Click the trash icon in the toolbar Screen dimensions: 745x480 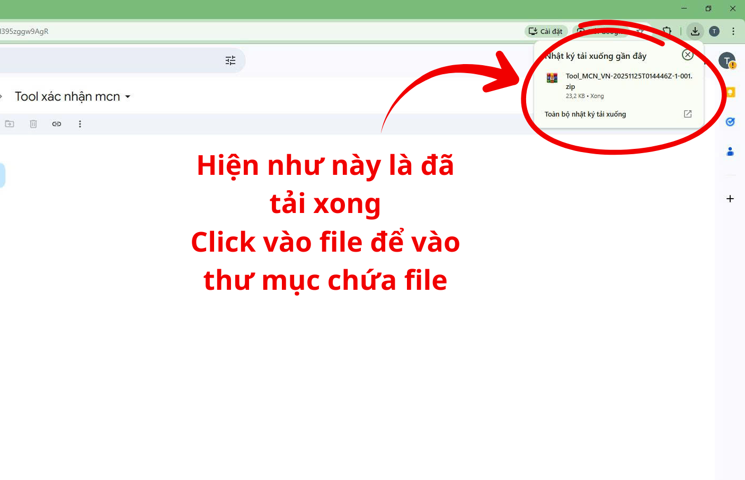[x=33, y=124]
